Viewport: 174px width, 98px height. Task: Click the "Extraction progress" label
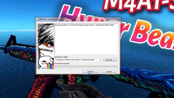pos(62,63)
